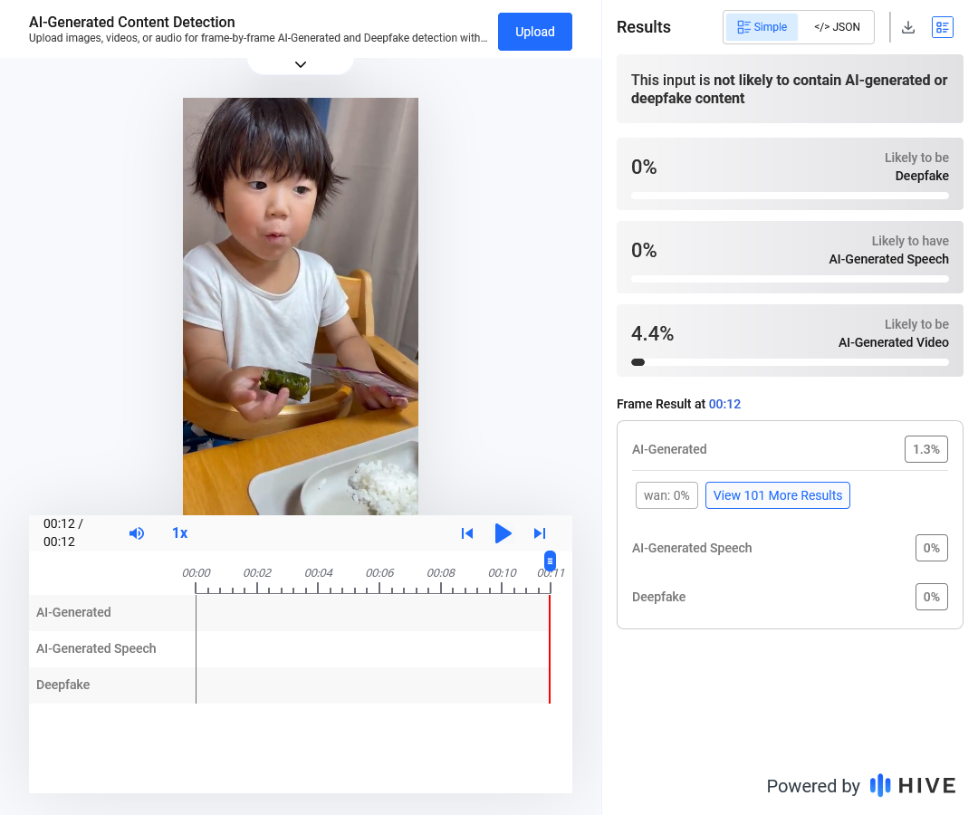Image resolution: width=978 pixels, height=815 pixels.
Task: Click the 00:02 timeline ruler mark
Action: click(x=257, y=573)
